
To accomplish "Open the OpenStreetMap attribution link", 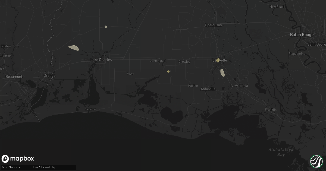I will click(40, 167).
